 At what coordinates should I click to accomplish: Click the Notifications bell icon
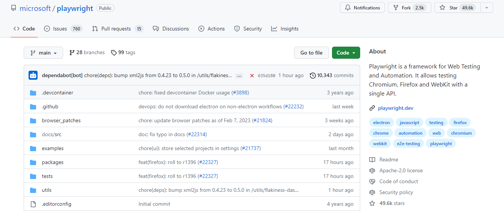point(348,8)
